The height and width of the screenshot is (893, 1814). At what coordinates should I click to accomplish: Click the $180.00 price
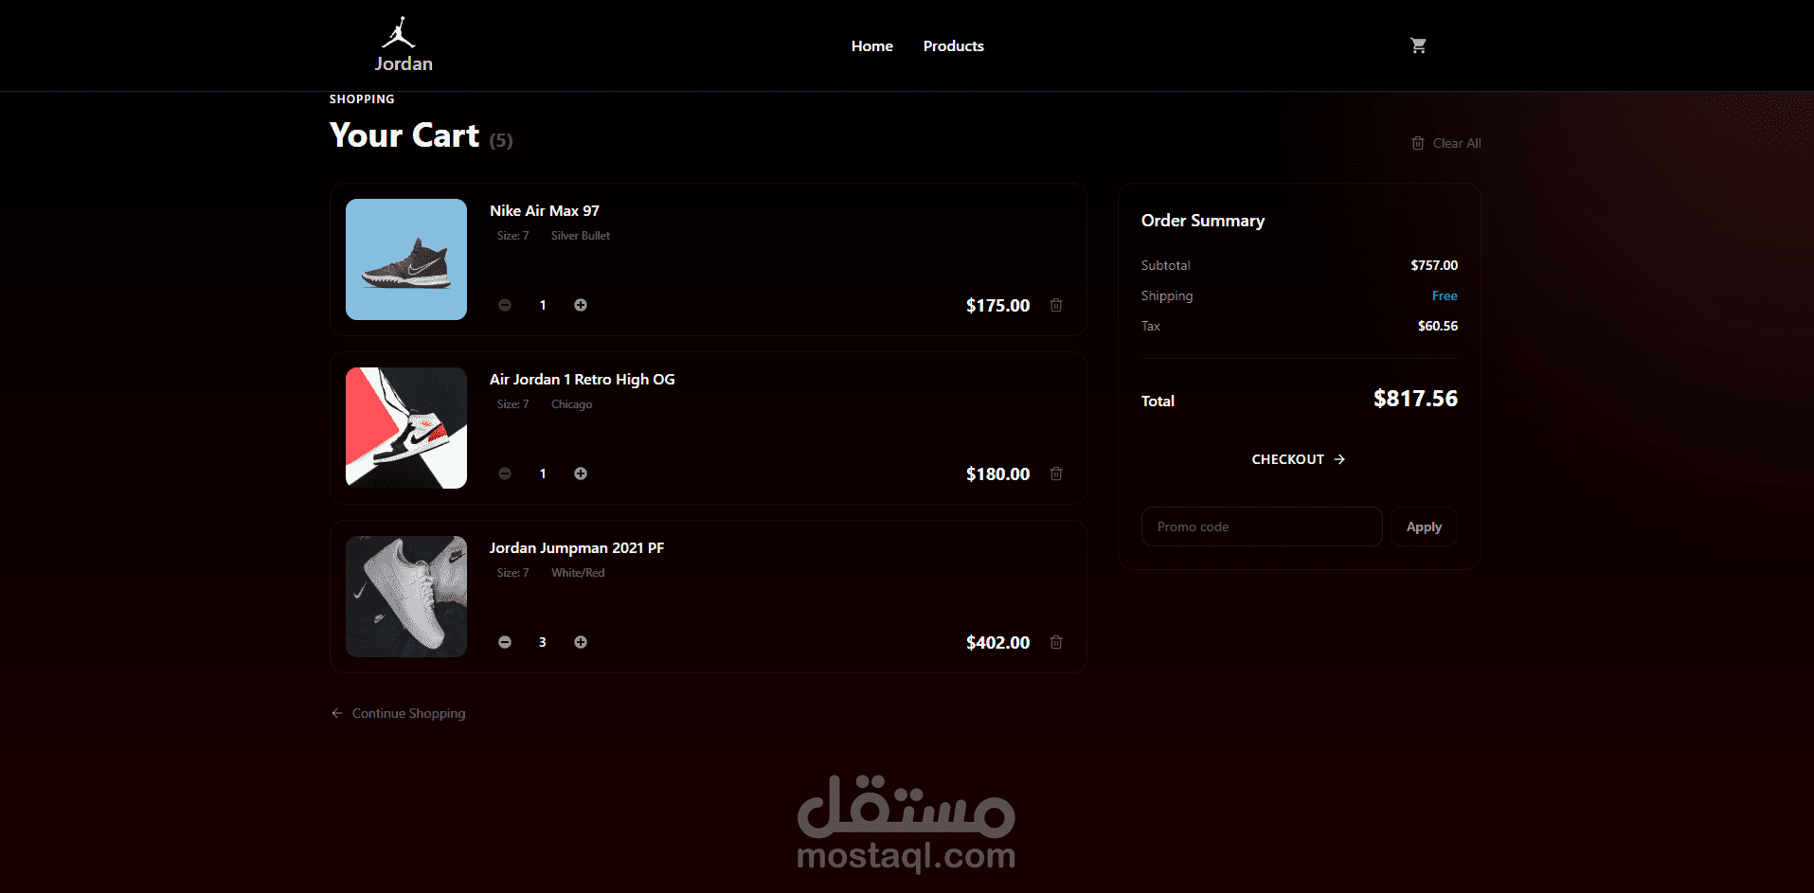(997, 473)
